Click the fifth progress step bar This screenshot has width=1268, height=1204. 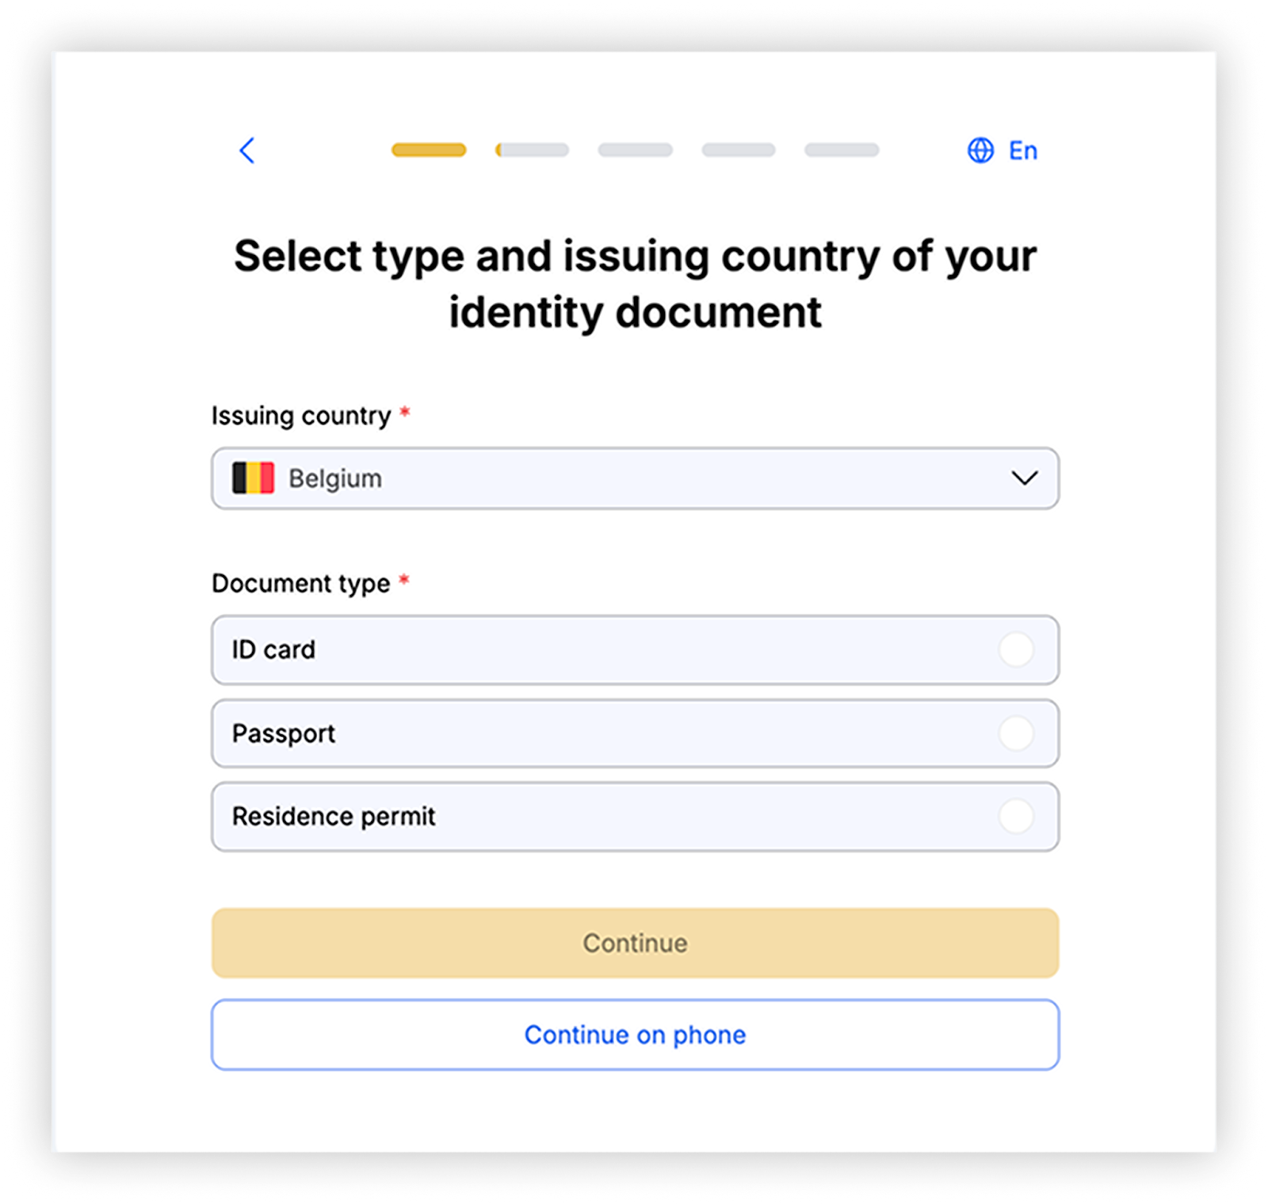pos(842,150)
